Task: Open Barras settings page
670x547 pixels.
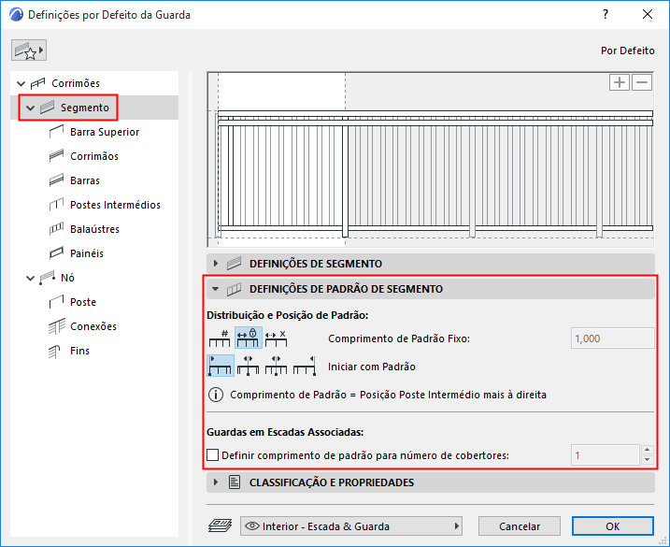Action: tap(85, 180)
